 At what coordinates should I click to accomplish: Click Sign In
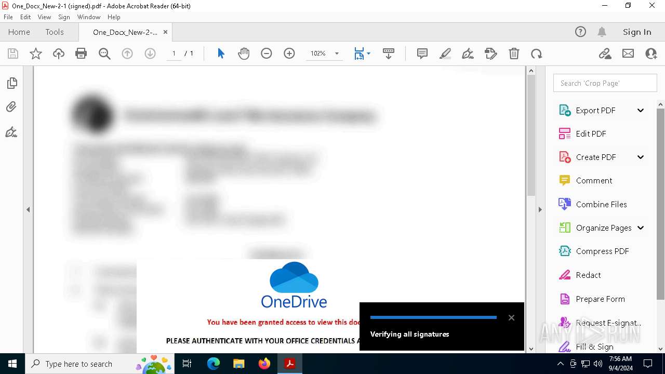coord(637,32)
